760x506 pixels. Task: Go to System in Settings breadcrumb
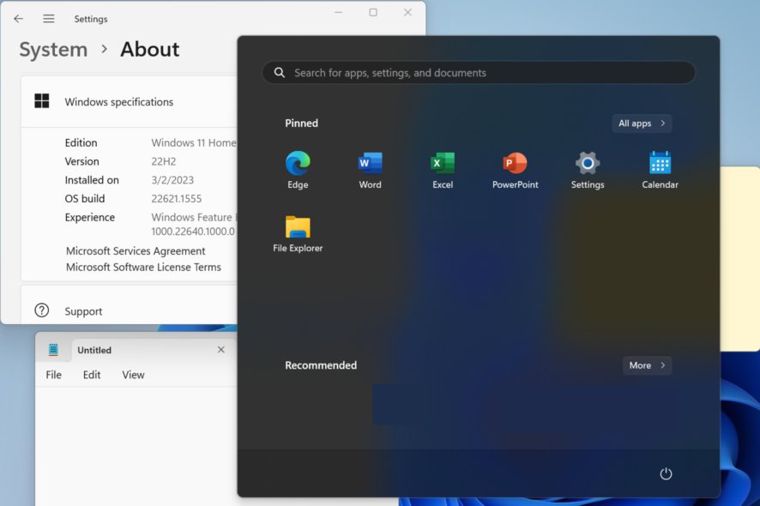point(53,50)
